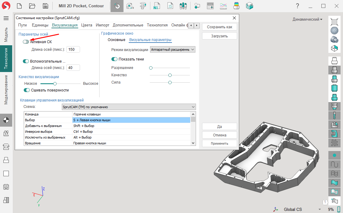Open the hamburger menu
Screen dimensions: 343x213
pyautogui.click(x=6, y=18)
